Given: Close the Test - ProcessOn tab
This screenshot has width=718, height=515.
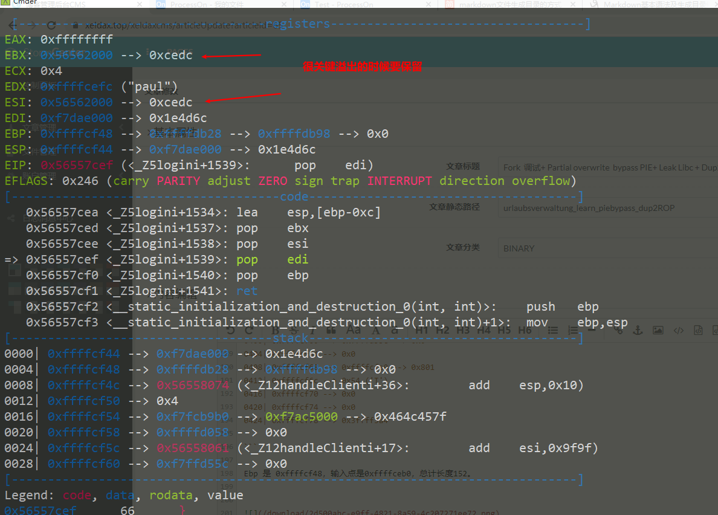Looking at the screenshot, I should [428, 5].
